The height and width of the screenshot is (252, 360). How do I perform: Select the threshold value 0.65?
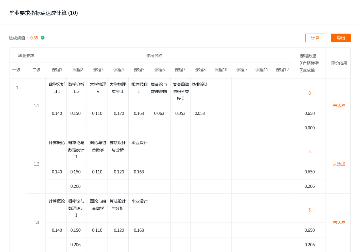point(34,38)
